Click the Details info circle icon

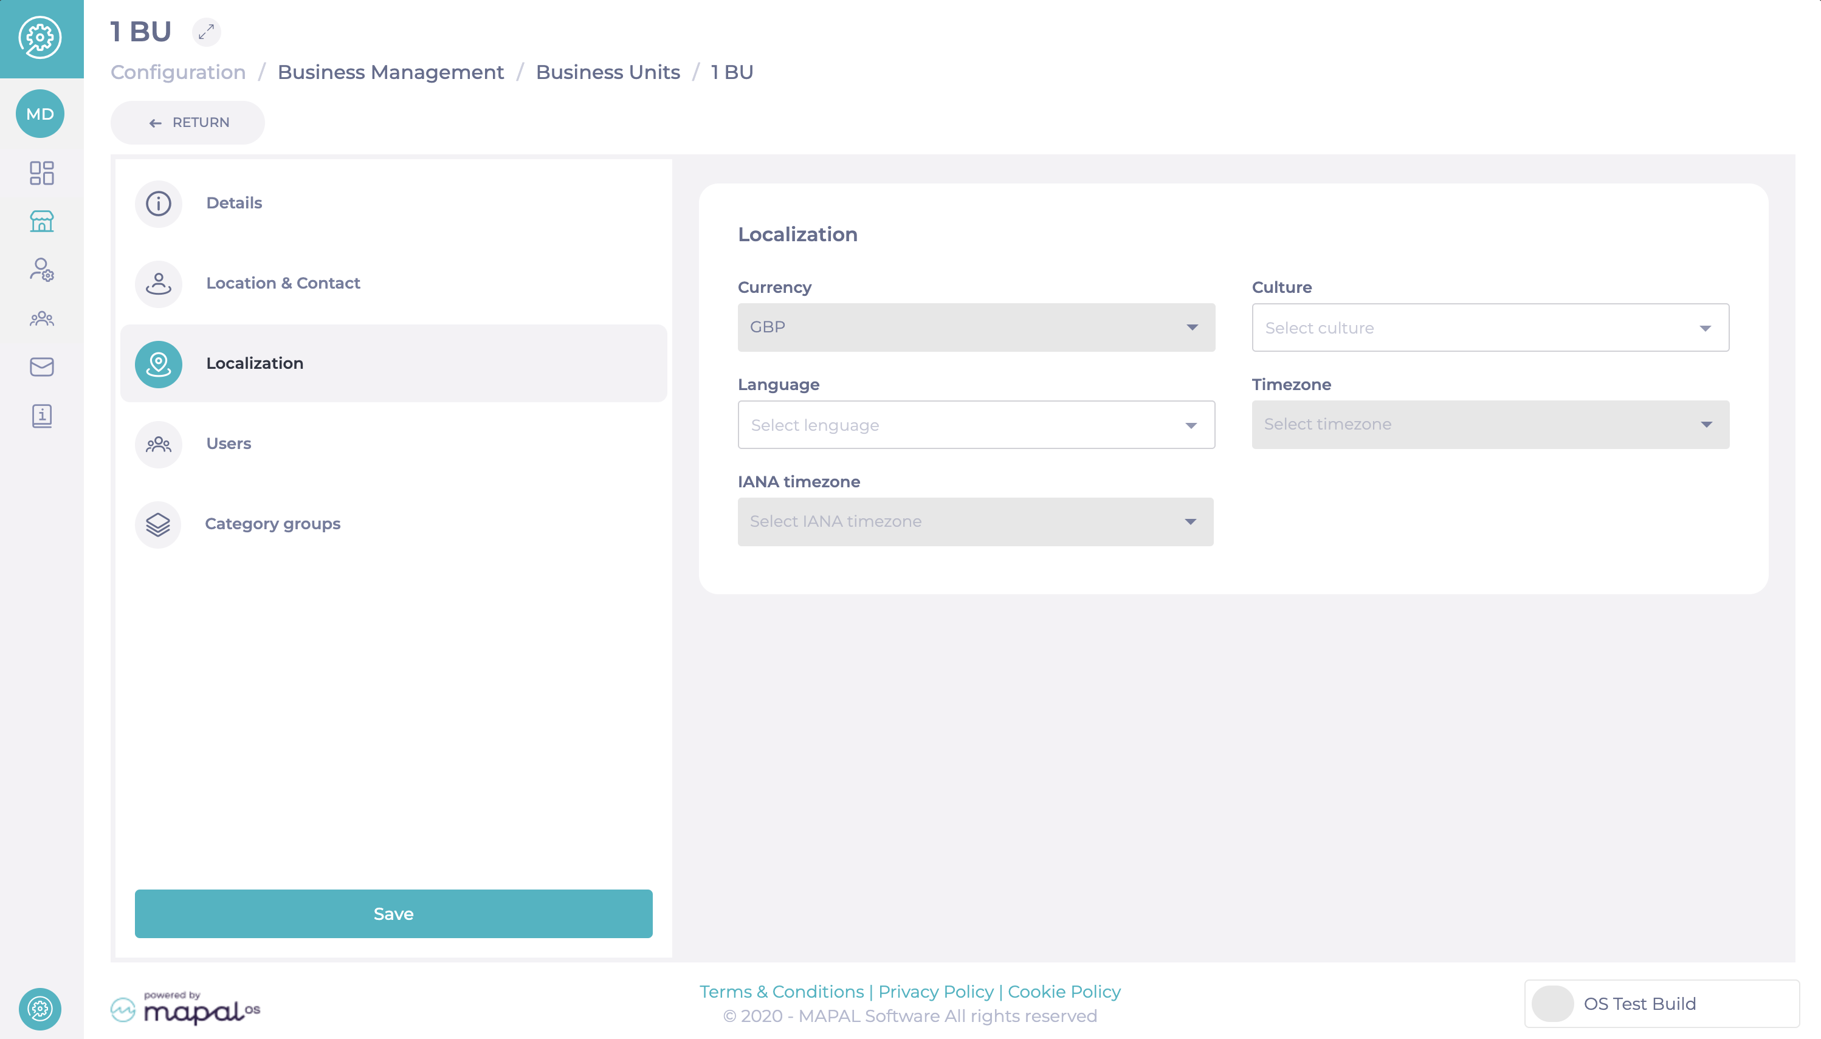pyautogui.click(x=159, y=204)
